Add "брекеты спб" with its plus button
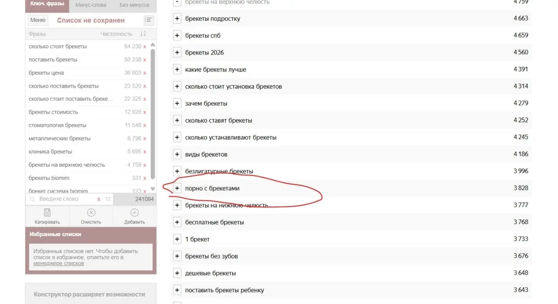Image resolution: width=558 pixels, height=304 pixels. 177,36
